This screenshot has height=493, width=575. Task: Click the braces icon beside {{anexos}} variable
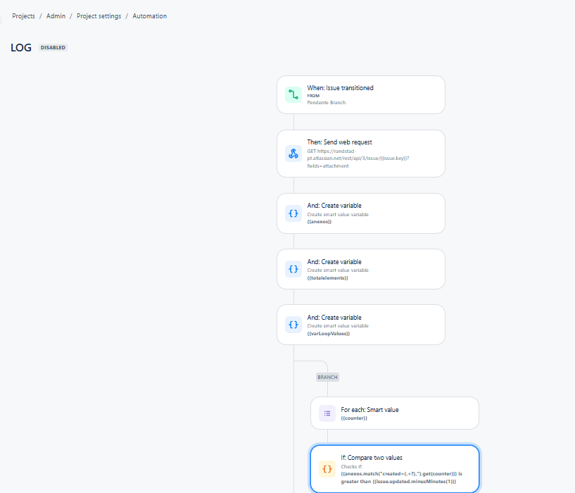[x=293, y=213]
